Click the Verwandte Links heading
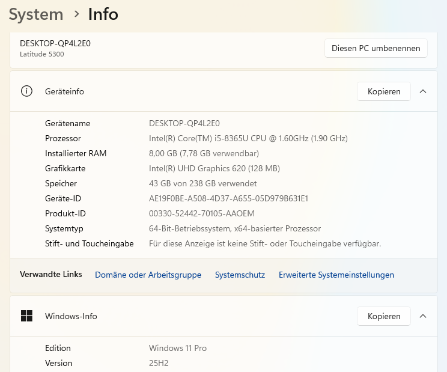 pyautogui.click(x=51, y=274)
